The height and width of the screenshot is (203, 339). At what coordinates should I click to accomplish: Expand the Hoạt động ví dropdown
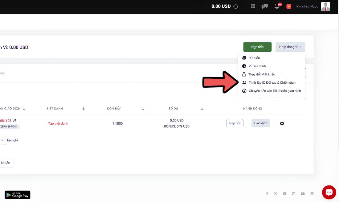290,47
